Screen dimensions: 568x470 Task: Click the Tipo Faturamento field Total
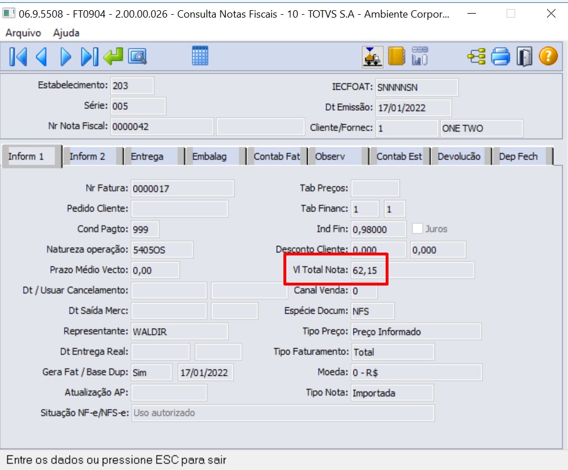pyautogui.click(x=392, y=352)
